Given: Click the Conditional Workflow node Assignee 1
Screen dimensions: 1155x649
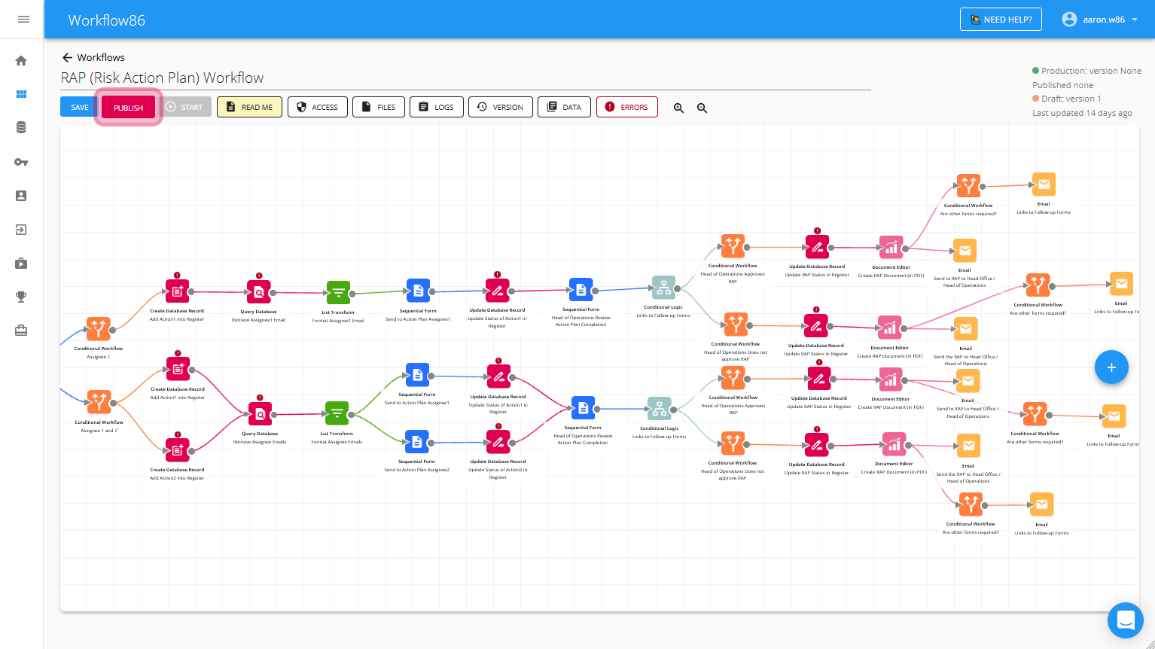Looking at the screenshot, I should click(x=99, y=330).
